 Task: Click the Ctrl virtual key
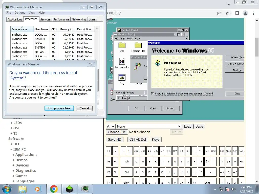pos(126,172)
